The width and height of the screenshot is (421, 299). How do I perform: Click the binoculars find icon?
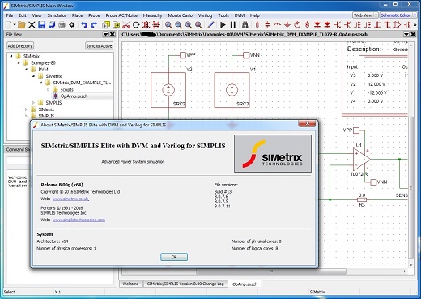245,25
